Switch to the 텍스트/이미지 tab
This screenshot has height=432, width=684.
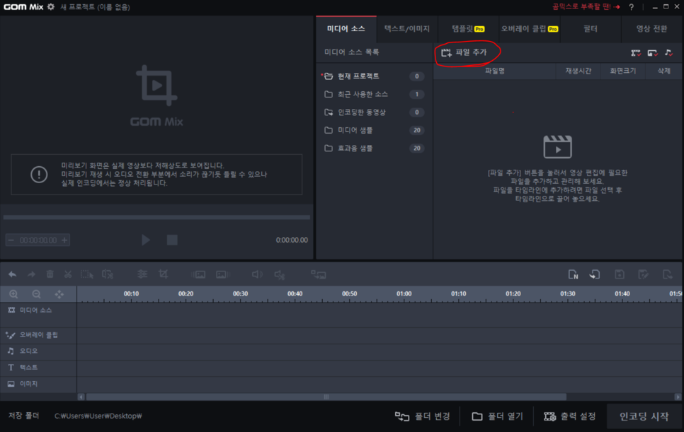tap(407, 29)
